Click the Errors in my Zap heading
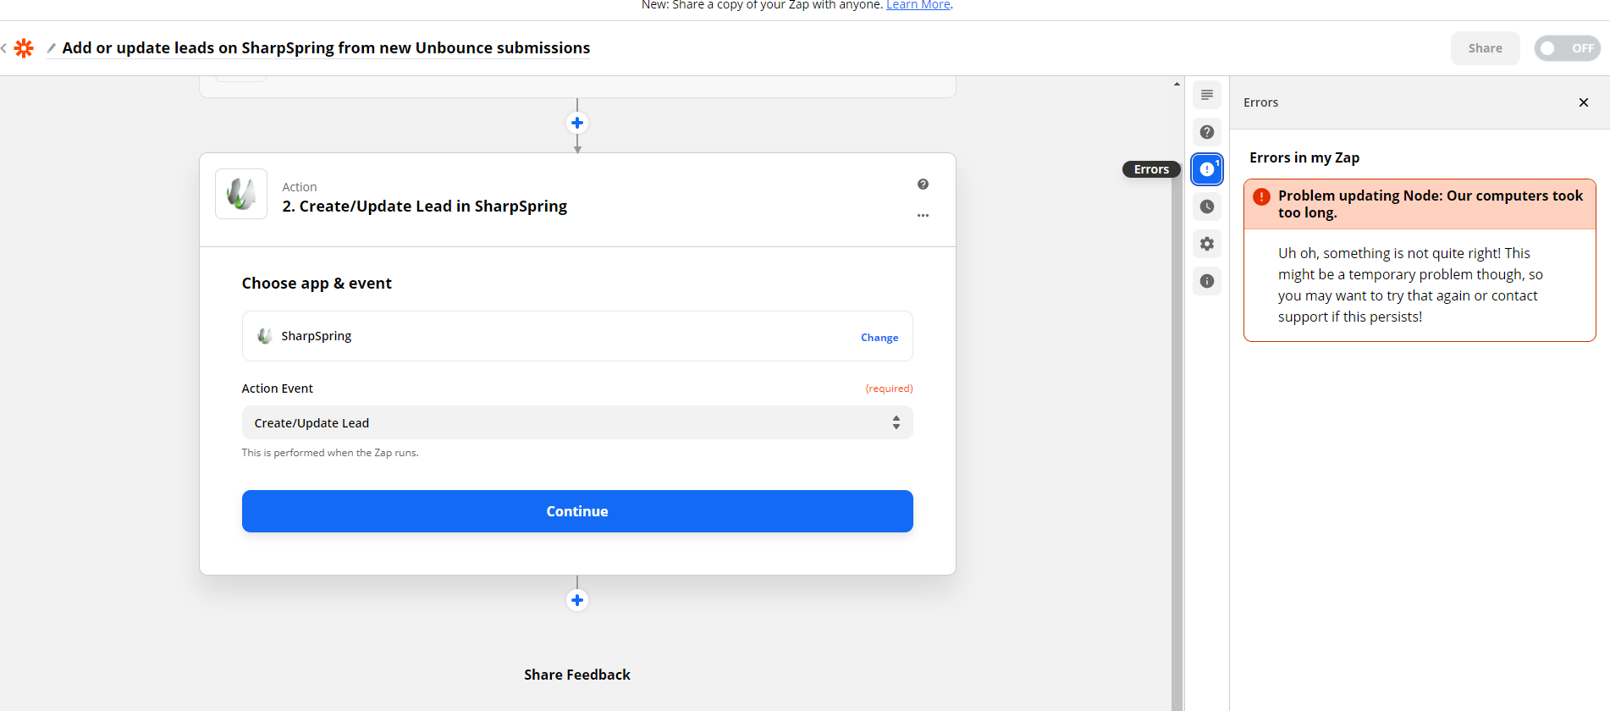Screen dimensions: 1610x711 (x=1304, y=157)
